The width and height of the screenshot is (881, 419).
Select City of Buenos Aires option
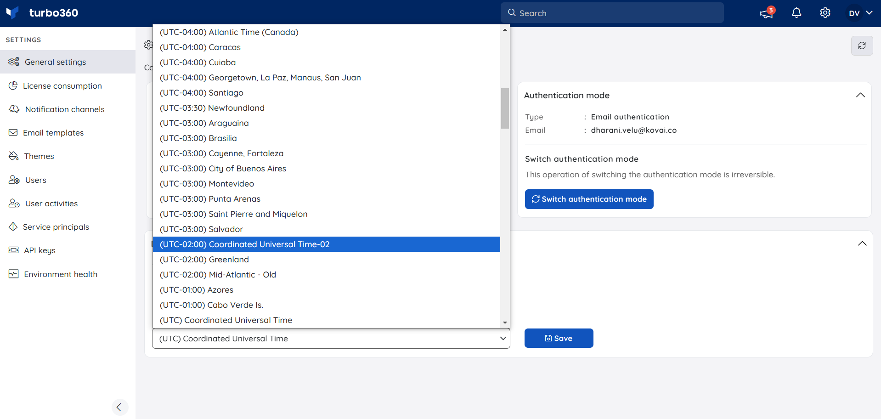tap(326, 169)
